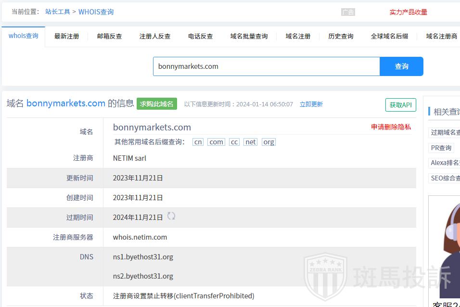Open the 邮箱反查 tab
Viewport: 460px width, 307px height.
[x=109, y=37]
